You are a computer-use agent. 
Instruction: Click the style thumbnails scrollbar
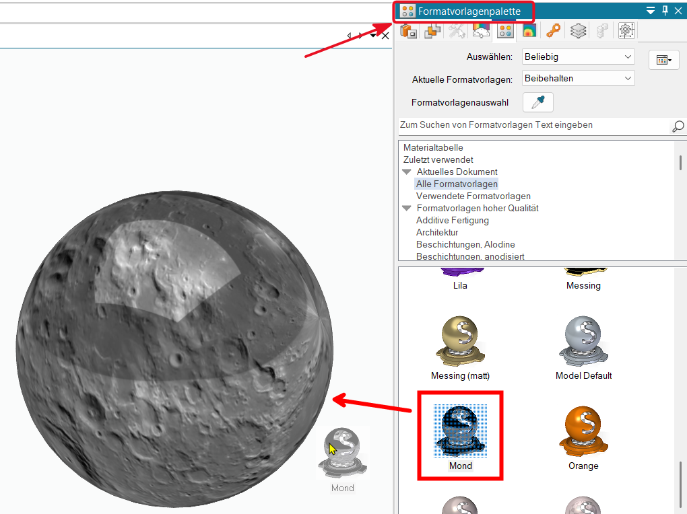coord(680,484)
